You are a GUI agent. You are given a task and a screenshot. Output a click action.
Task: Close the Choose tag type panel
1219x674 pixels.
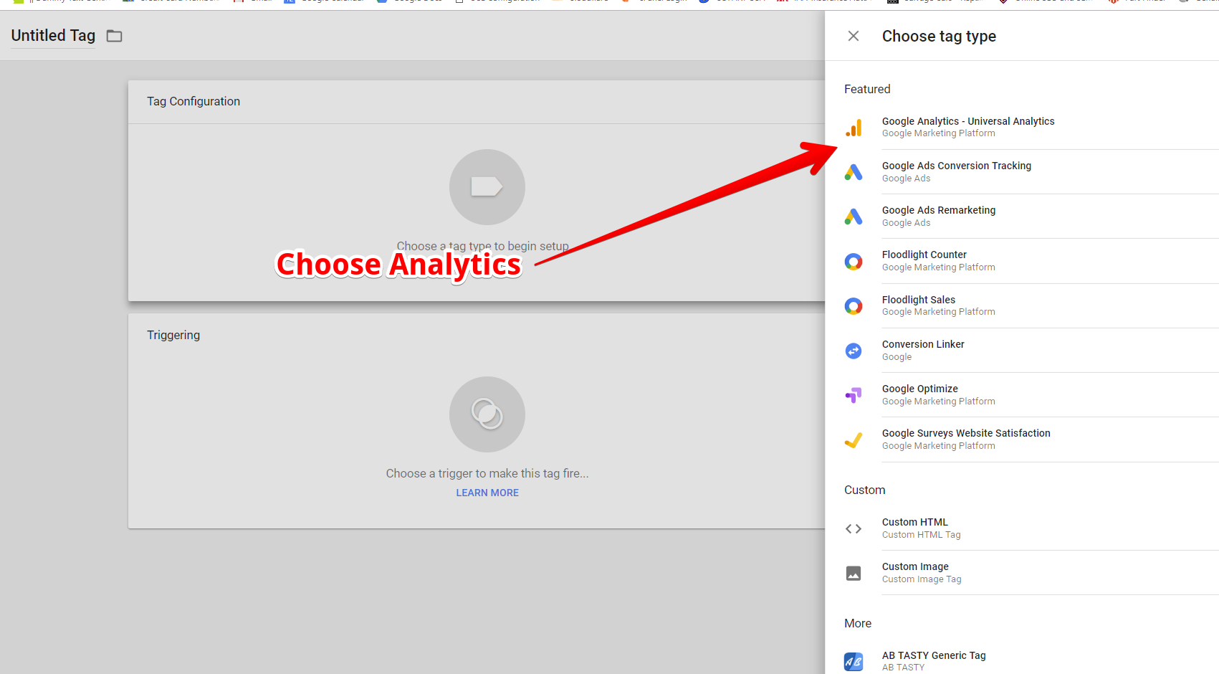pyautogui.click(x=854, y=36)
